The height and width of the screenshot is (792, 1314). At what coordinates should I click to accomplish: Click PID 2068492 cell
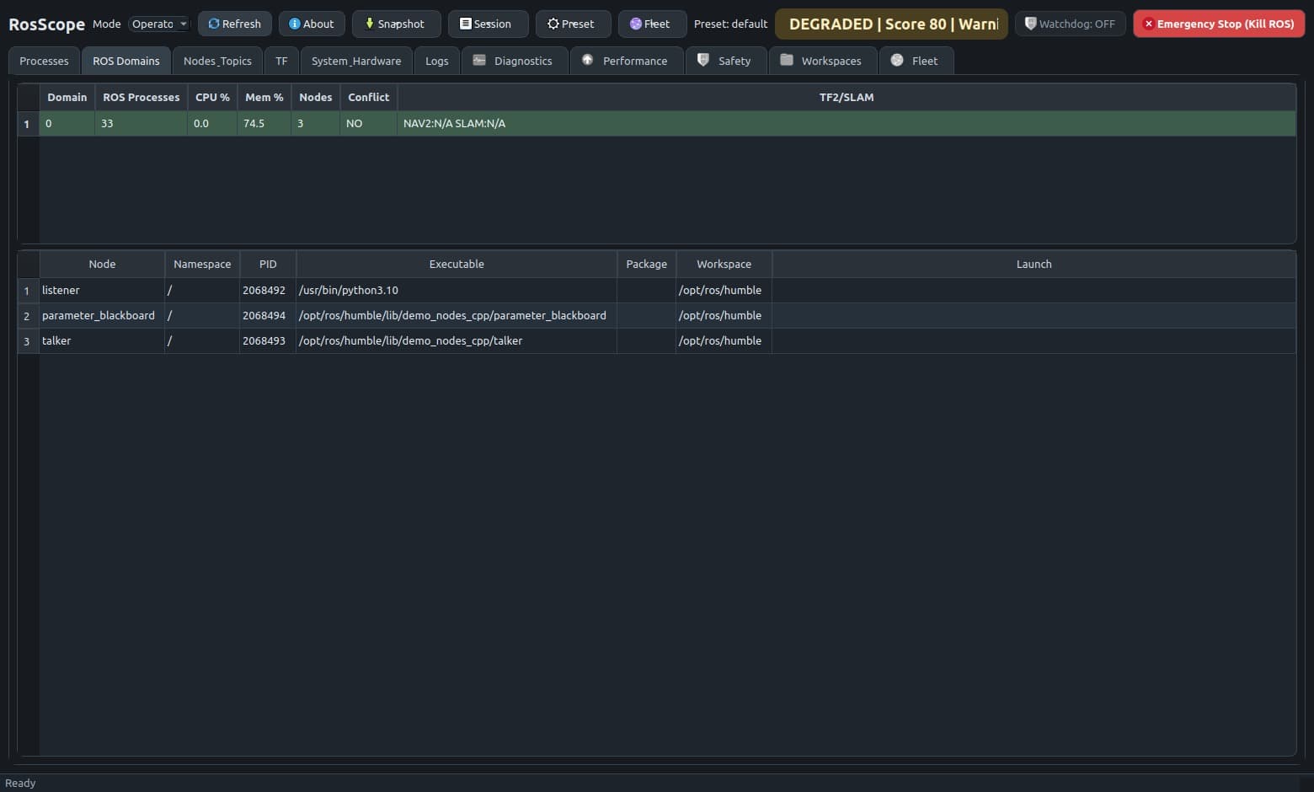pos(268,291)
